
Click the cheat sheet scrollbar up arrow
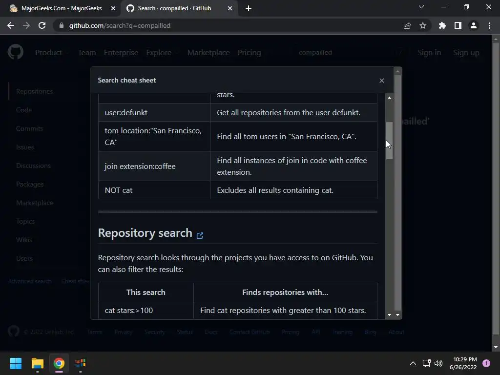coord(389,98)
